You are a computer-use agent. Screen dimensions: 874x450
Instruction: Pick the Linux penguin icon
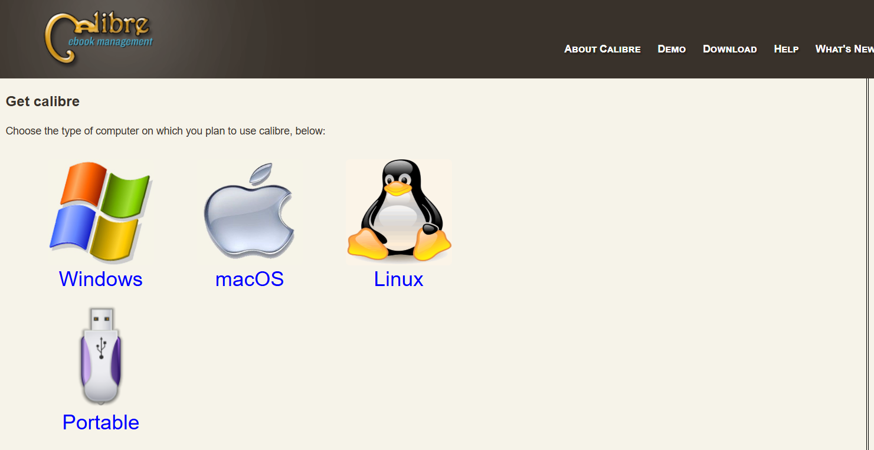point(399,211)
